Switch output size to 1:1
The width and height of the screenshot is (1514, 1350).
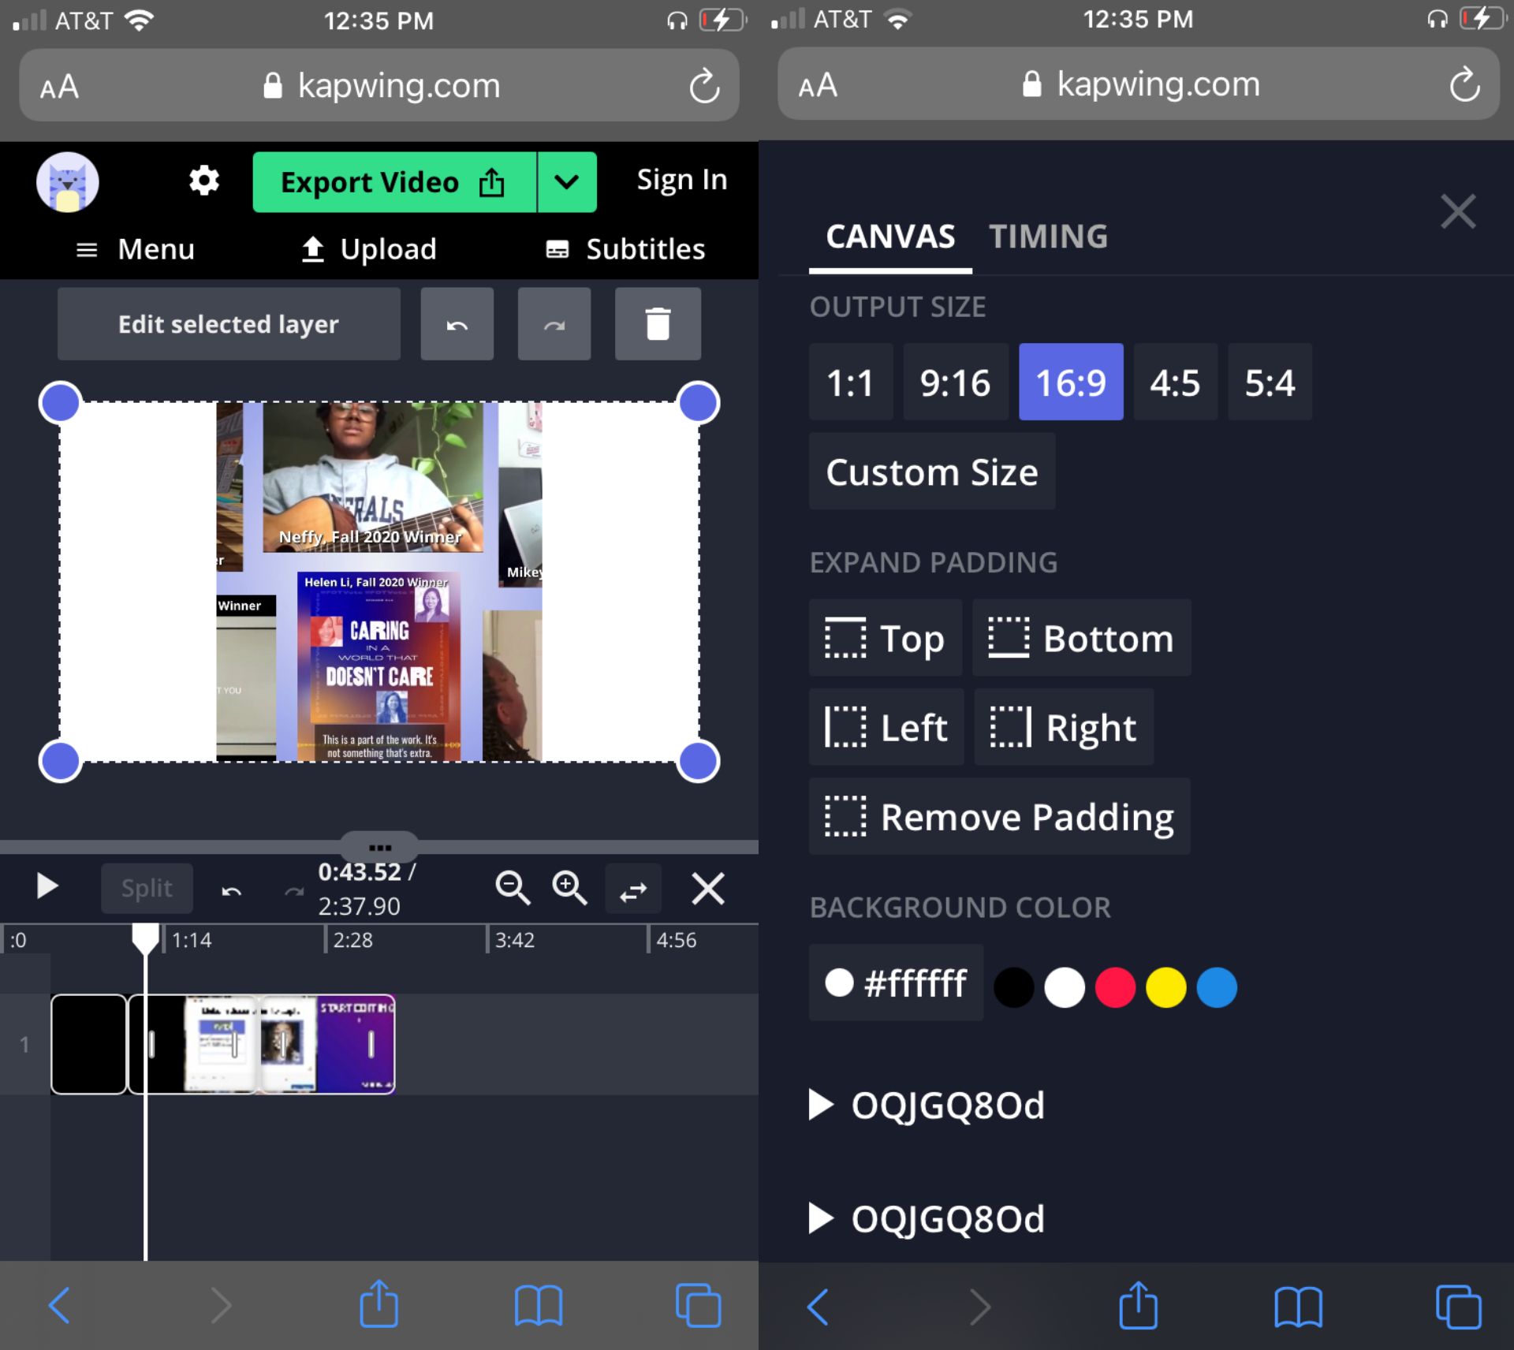tap(850, 382)
